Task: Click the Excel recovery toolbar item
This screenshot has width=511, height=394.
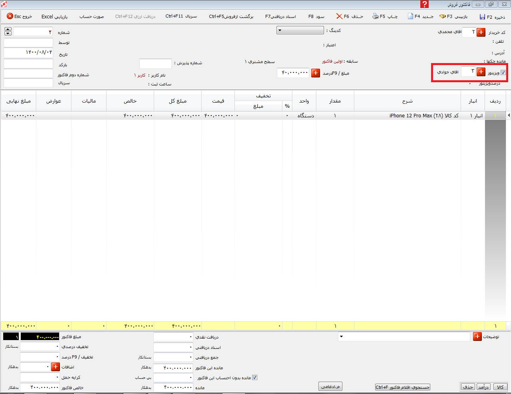Action: [54, 17]
